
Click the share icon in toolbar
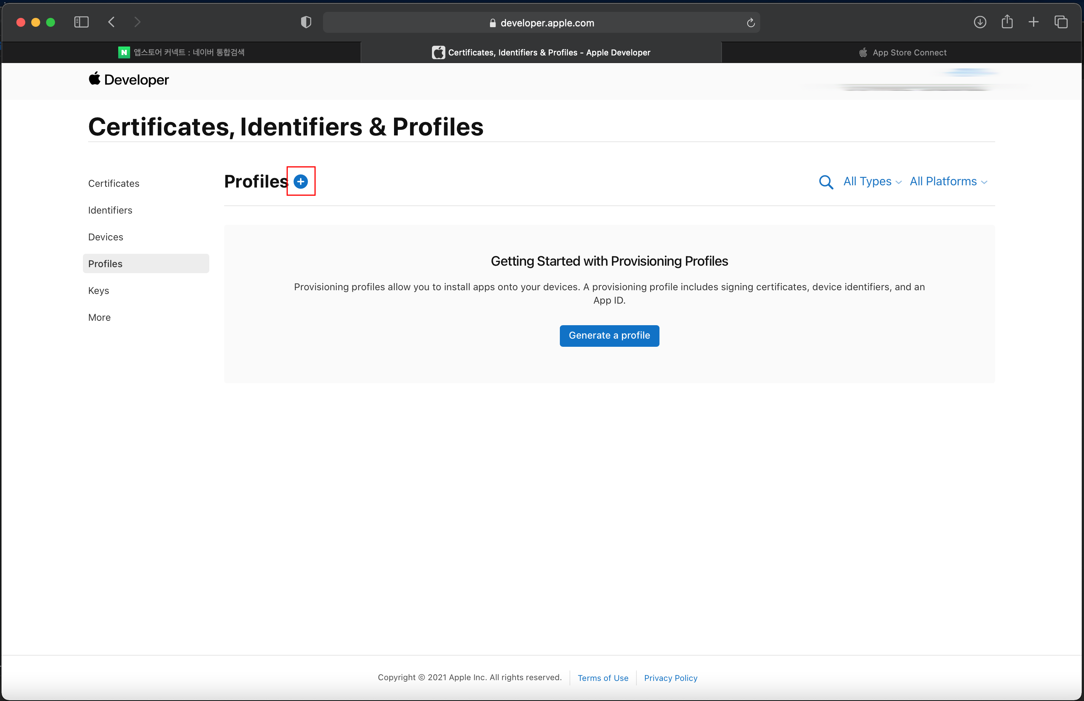pyautogui.click(x=1007, y=22)
